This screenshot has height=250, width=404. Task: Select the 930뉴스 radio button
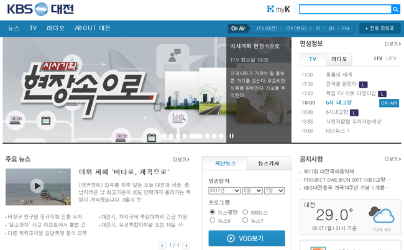[245, 212]
